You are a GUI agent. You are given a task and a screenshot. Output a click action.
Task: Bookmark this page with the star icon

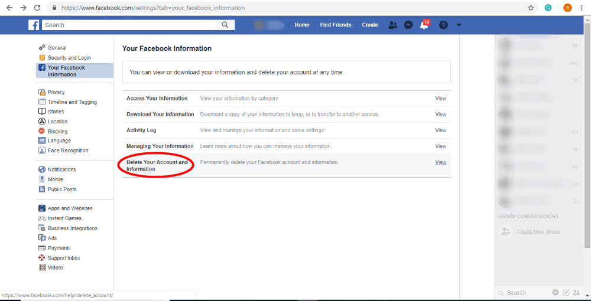coord(531,8)
